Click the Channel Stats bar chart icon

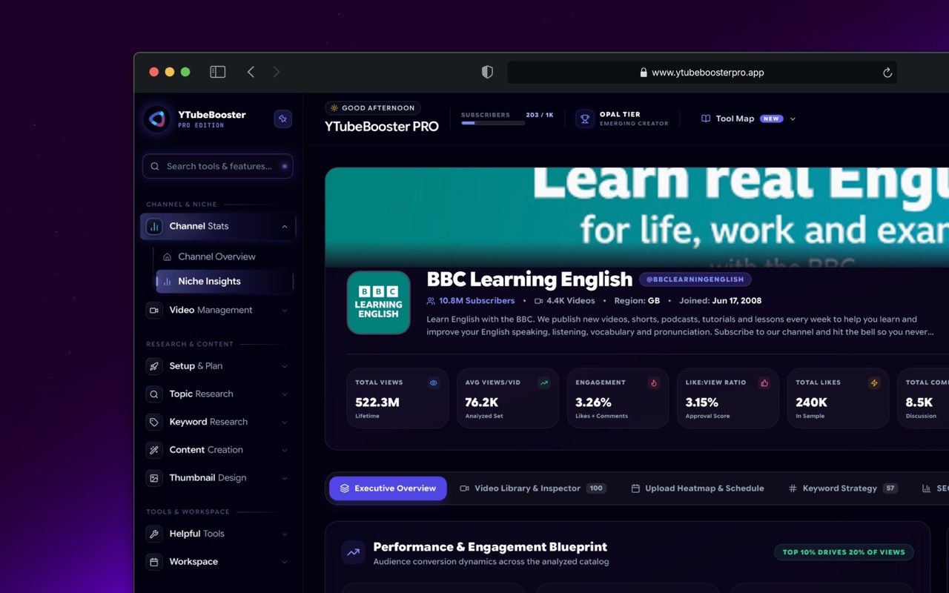pos(154,227)
